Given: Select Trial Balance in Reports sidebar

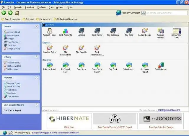Looking at the screenshot, I should tap(11, 96).
